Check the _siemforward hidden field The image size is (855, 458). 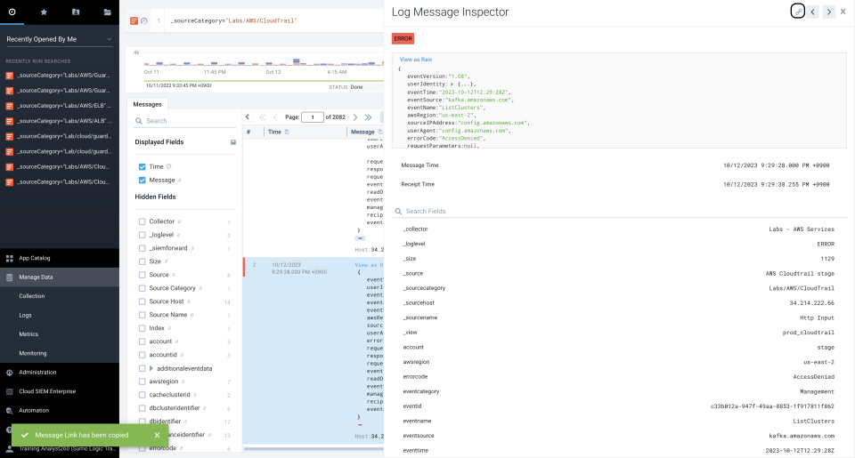[x=142, y=248]
